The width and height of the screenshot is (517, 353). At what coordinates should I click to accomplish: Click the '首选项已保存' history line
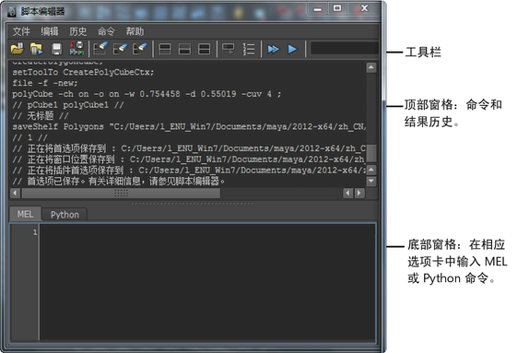pyautogui.click(x=119, y=181)
